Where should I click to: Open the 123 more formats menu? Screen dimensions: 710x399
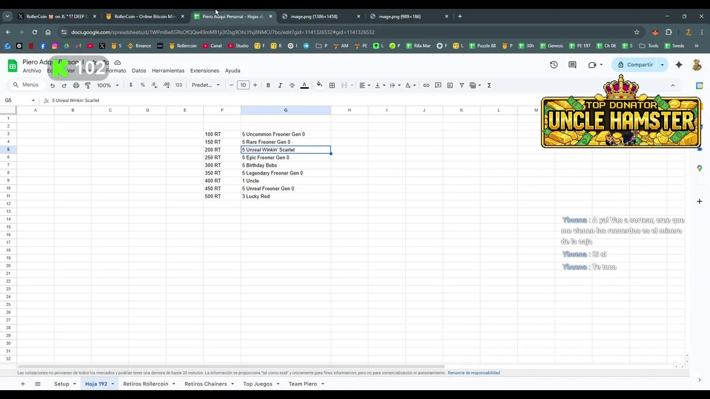point(179,85)
